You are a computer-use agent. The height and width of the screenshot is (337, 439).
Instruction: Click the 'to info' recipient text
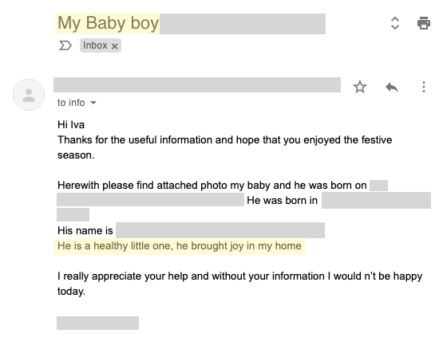(x=71, y=103)
